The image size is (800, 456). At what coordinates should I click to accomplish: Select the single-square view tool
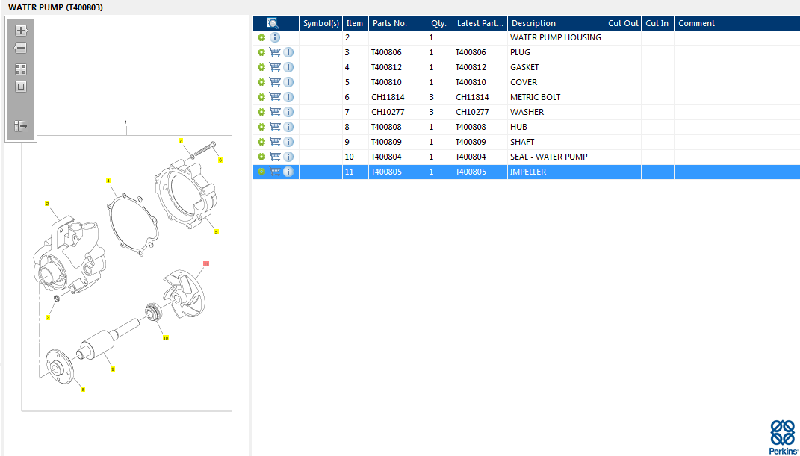click(x=21, y=87)
